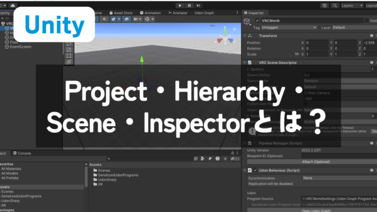Open the Console tab
Image resolution: width=377 pixels, height=212 pixels.
22,153
